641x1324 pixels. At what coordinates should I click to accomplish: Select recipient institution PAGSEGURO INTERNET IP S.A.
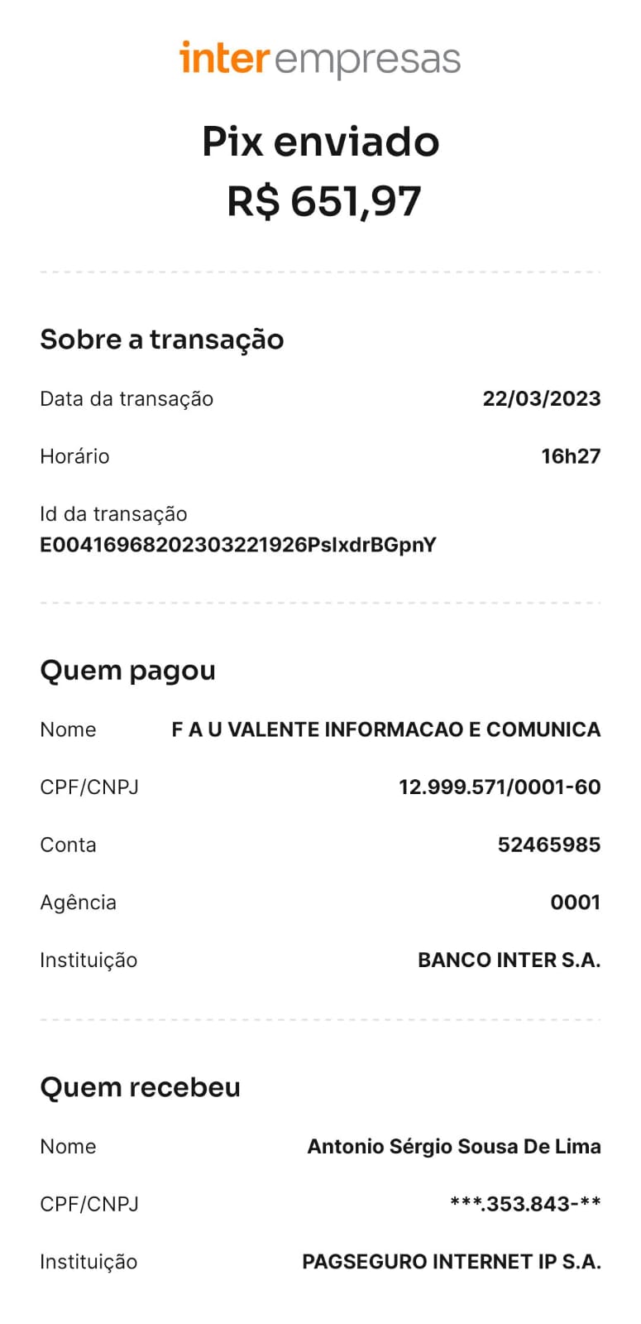point(451,1262)
